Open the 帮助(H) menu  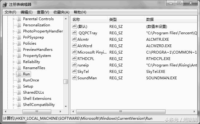(80, 12)
